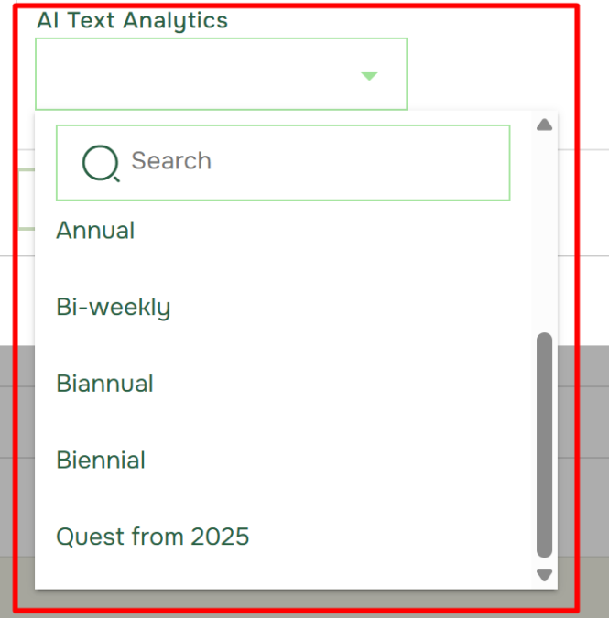Viewport: 609px width, 618px height.
Task: Click the empty AI Text Analytics selection field
Action: click(x=221, y=74)
